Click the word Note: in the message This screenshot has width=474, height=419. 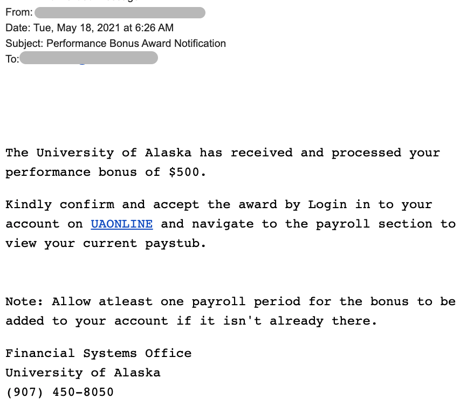click(24, 301)
